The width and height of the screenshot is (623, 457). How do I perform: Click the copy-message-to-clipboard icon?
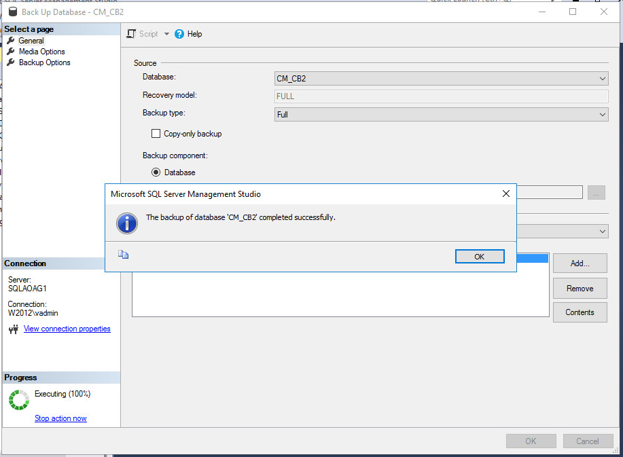pyautogui.click(x=124, y=253)
